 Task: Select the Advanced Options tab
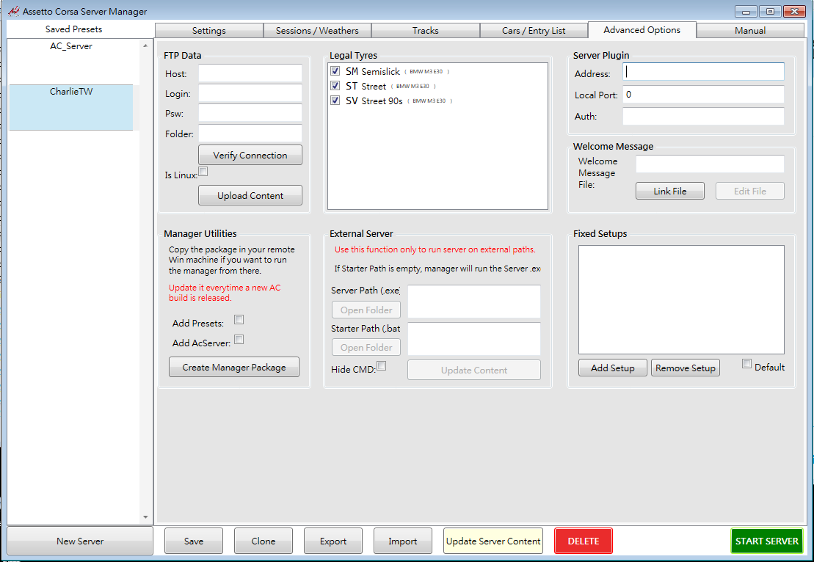click(642, 30)
